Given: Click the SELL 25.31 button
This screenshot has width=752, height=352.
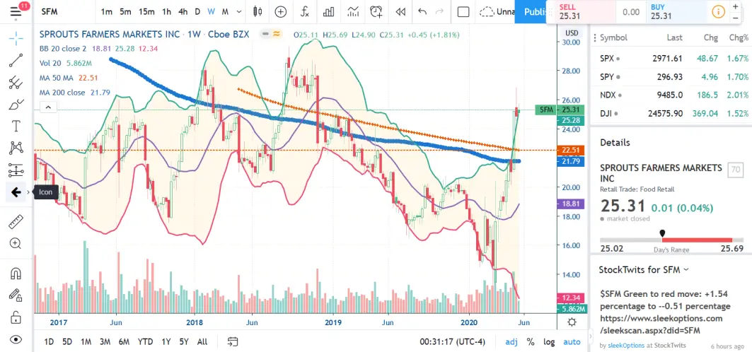Looking at the screenshot, I should (x=580, y=11).
